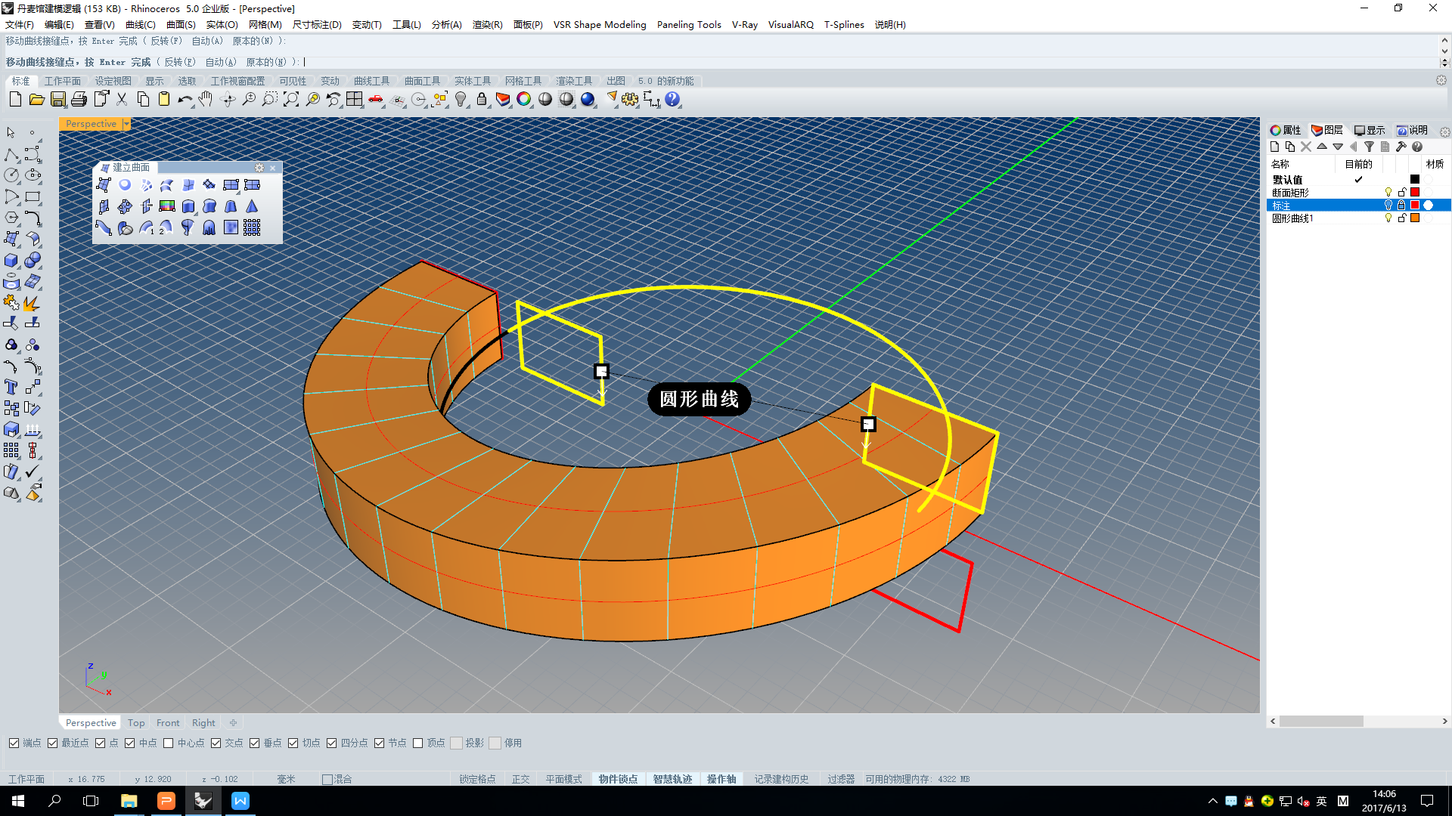Viewport: 1452px width, 816px height.
Task: Switch to the Top viewport tab
Action: pyautogui.click(x=135, y=722)
